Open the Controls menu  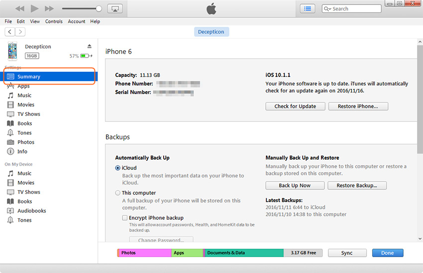click(x=54, y=21)
